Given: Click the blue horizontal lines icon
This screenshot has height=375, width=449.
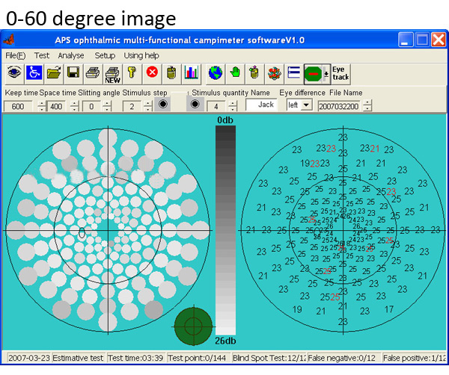Looking at the screenshot, I should click(x=294, y=73).
